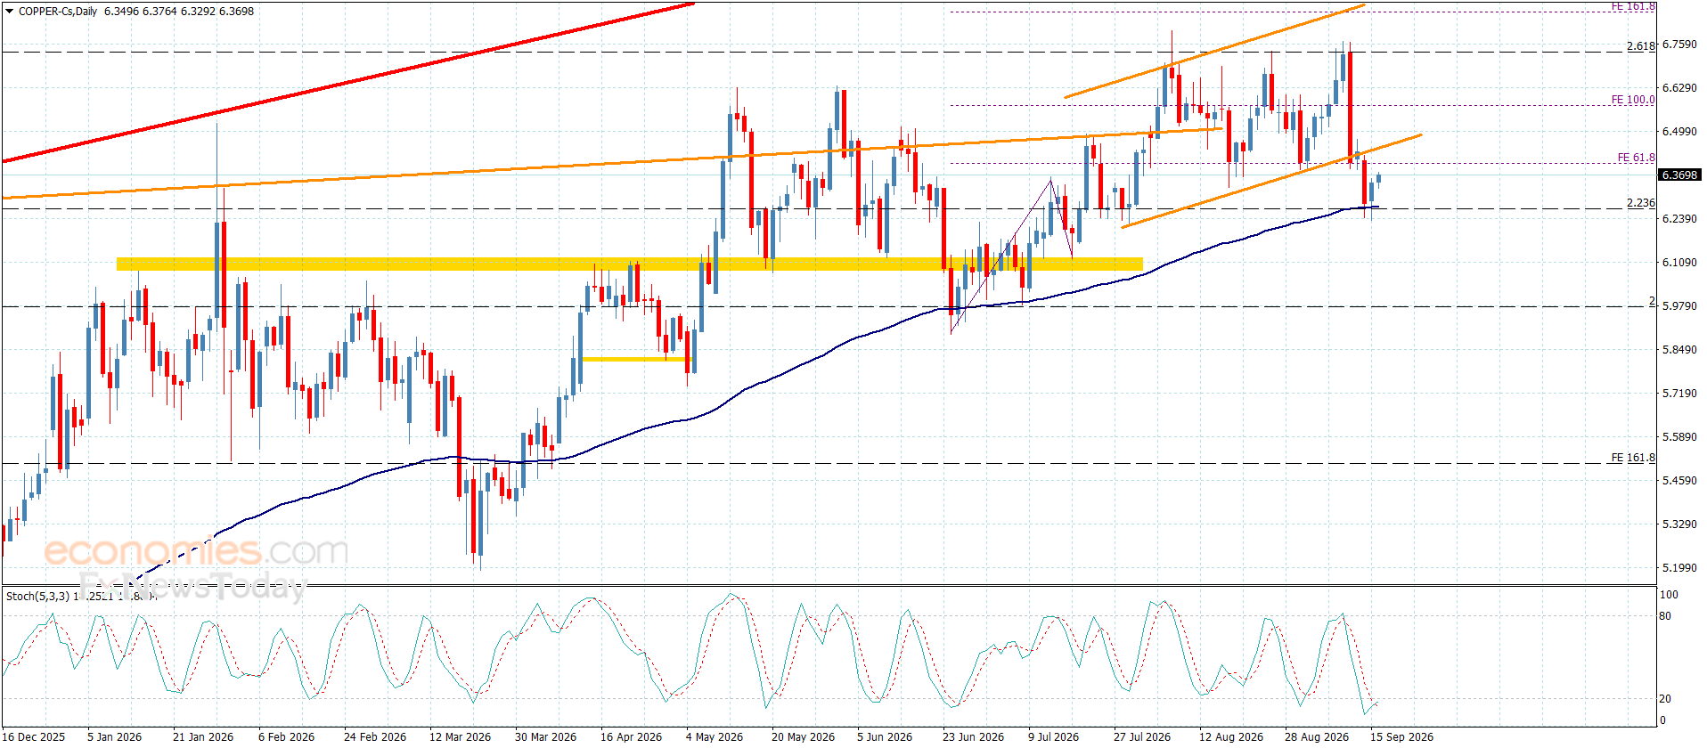The image size is (1707, 748).
Task: Click the 5 Jun 2026 date label
Action: [885, 737]
